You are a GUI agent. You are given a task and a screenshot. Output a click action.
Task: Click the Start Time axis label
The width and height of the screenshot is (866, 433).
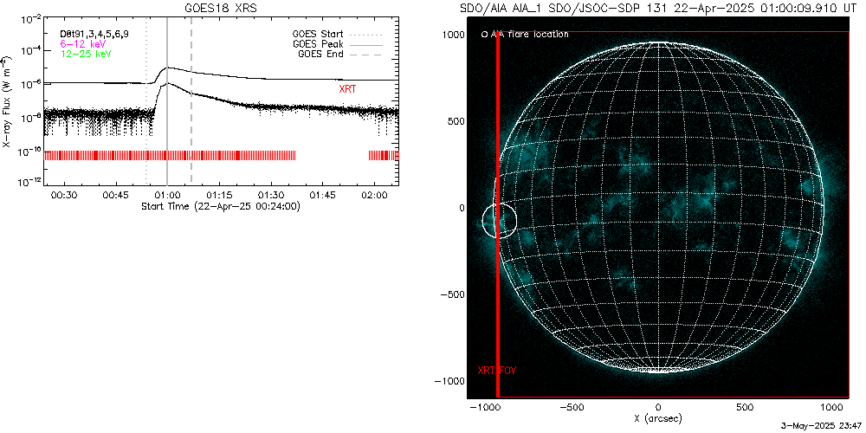pyautogui.click(x=220, y=206)
